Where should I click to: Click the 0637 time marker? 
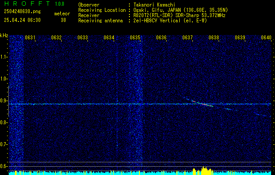188,38
